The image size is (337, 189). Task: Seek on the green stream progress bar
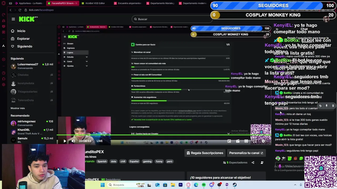(x=164, y=135)
